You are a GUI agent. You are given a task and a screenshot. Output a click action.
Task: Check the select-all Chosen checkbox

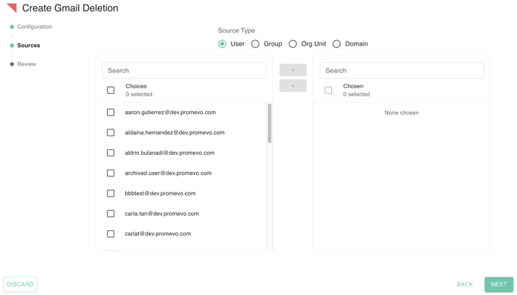tap(329, 90)
